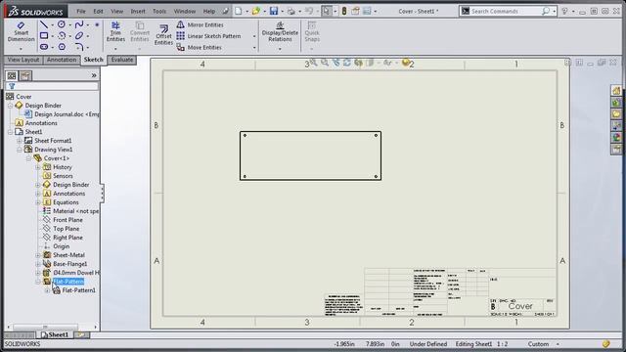Open the Insert menu
This screenshot has width=626, height=352.
(x=138, y=11)
